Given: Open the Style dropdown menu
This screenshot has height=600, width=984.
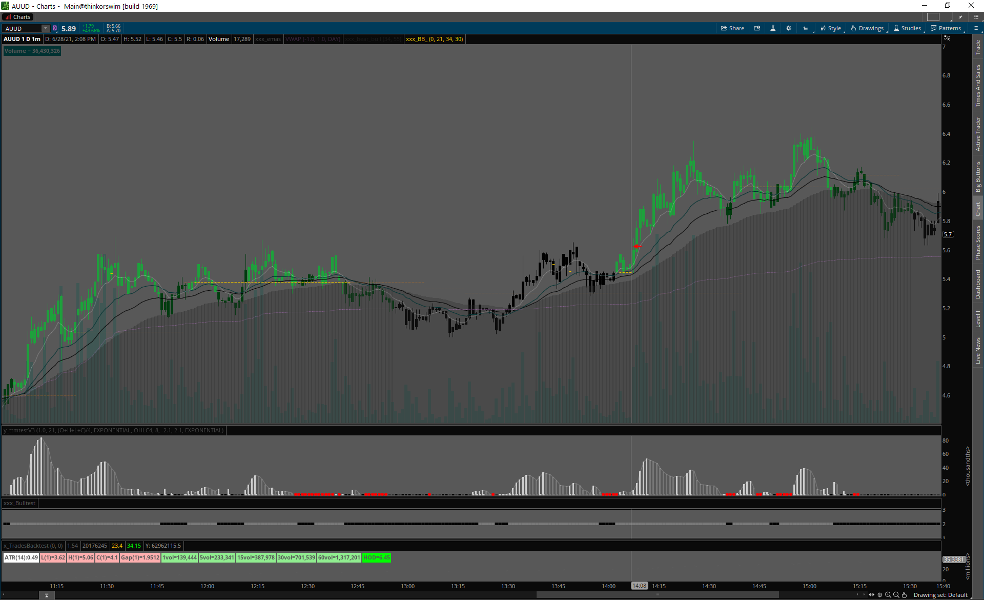Looking at the screenshot, I should 831,28.
